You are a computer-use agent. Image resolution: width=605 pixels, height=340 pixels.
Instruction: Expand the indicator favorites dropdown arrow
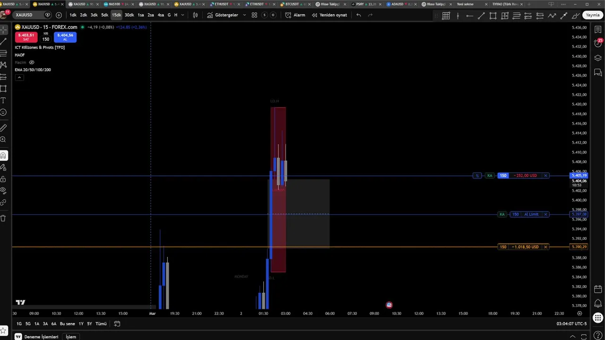[244, 15]
